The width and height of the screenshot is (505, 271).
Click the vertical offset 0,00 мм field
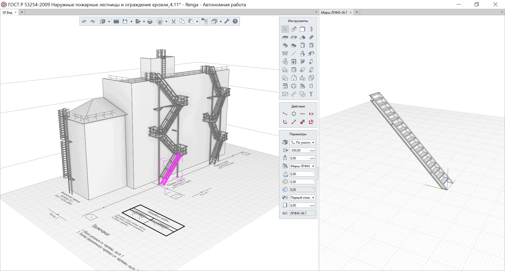pos(302,158)
